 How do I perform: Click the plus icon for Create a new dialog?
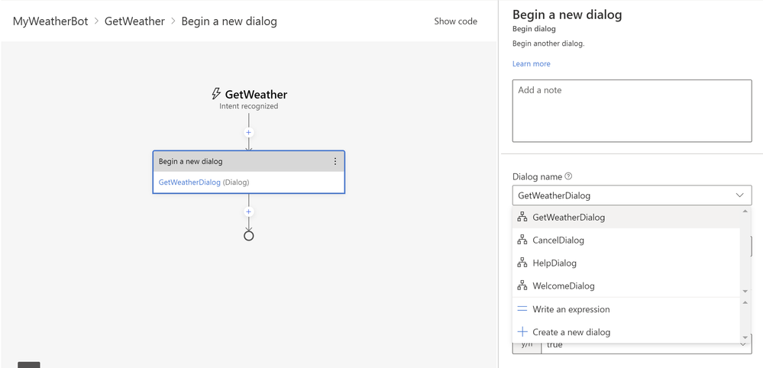click(x=522, y=332)
